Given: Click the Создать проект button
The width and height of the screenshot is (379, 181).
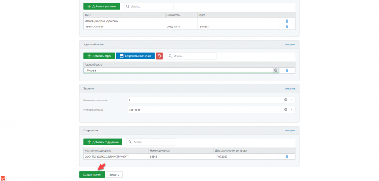Looking at the screenshot, I should coord(92,174).
